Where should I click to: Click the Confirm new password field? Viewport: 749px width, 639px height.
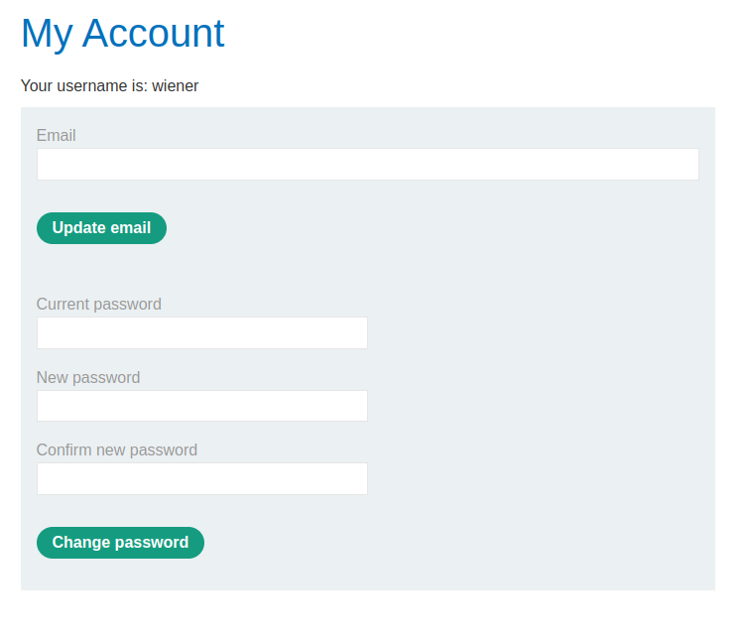tap(201, 478)
